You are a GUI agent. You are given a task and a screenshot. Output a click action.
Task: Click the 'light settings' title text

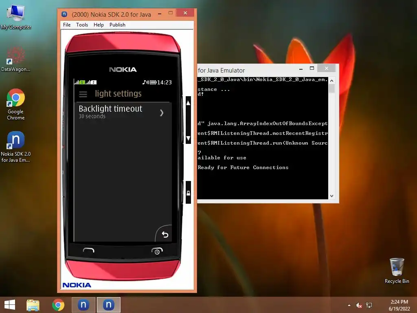(x=119, y=94)
